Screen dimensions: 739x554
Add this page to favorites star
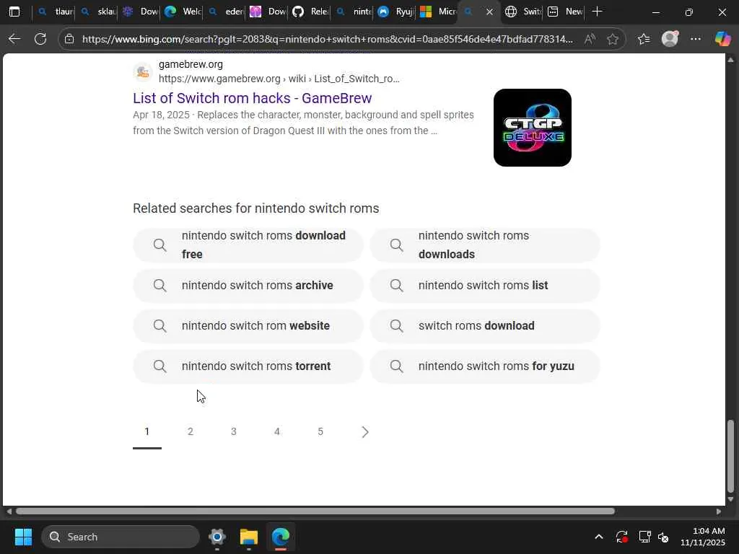pyautogui.click(x=613, y=39)
